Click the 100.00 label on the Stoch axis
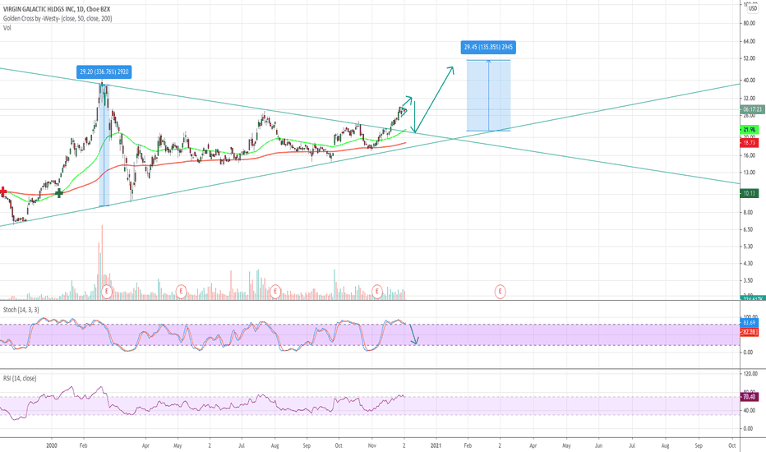Viewport: 766px width, 452px height. click(750, 317)
